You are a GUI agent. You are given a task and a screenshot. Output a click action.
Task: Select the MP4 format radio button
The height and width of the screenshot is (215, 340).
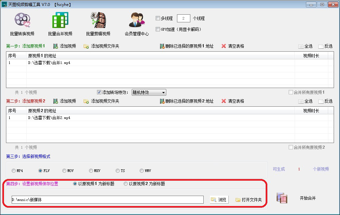[x=14, y=171]
